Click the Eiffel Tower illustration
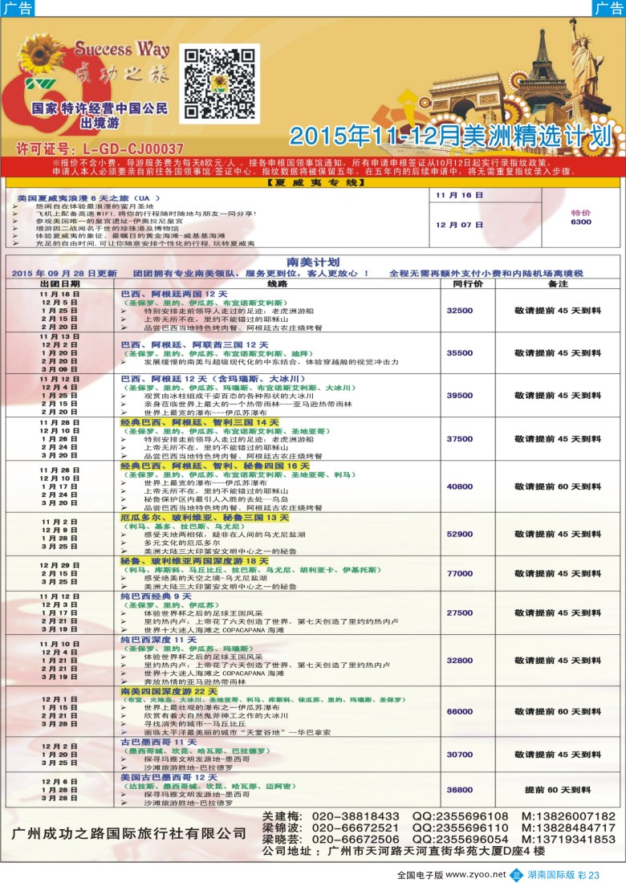The width and height of the screenshot is (626, 883). pos(540,71)
